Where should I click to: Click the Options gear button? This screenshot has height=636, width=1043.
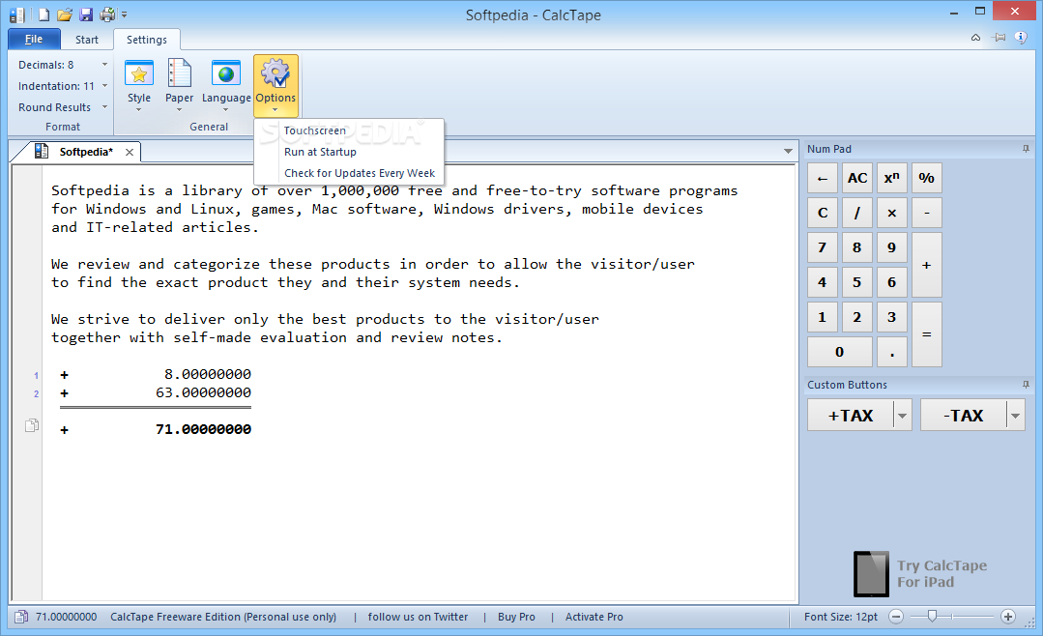(275, 85)
